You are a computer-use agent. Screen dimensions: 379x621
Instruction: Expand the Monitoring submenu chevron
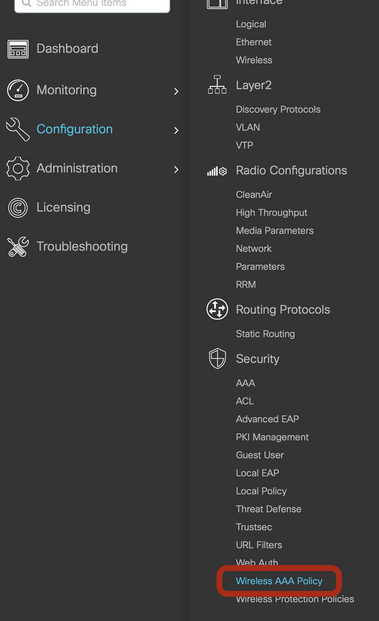(x=176, y=92)
